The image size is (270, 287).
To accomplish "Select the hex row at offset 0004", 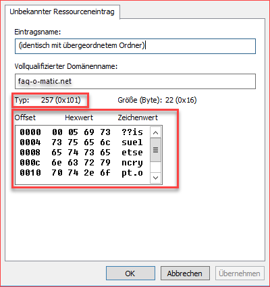I will pyautogui.click(x=82, y=142).
